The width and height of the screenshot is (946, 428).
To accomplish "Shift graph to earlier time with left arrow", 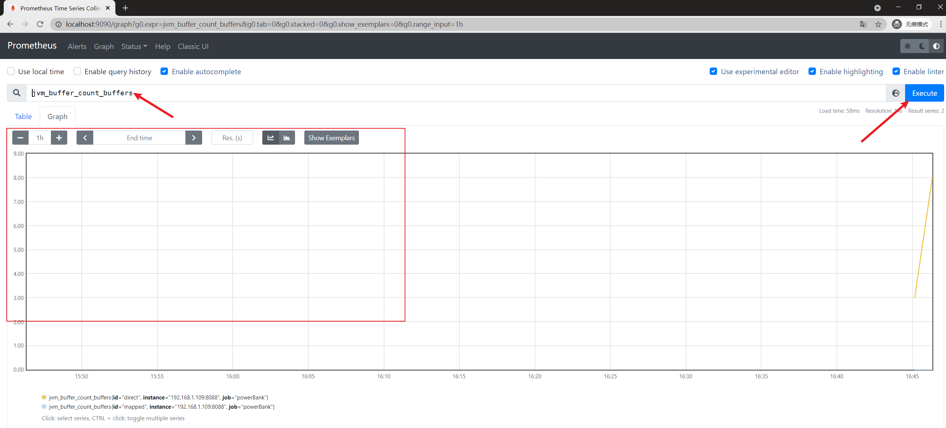I will [x=85, y=138].
